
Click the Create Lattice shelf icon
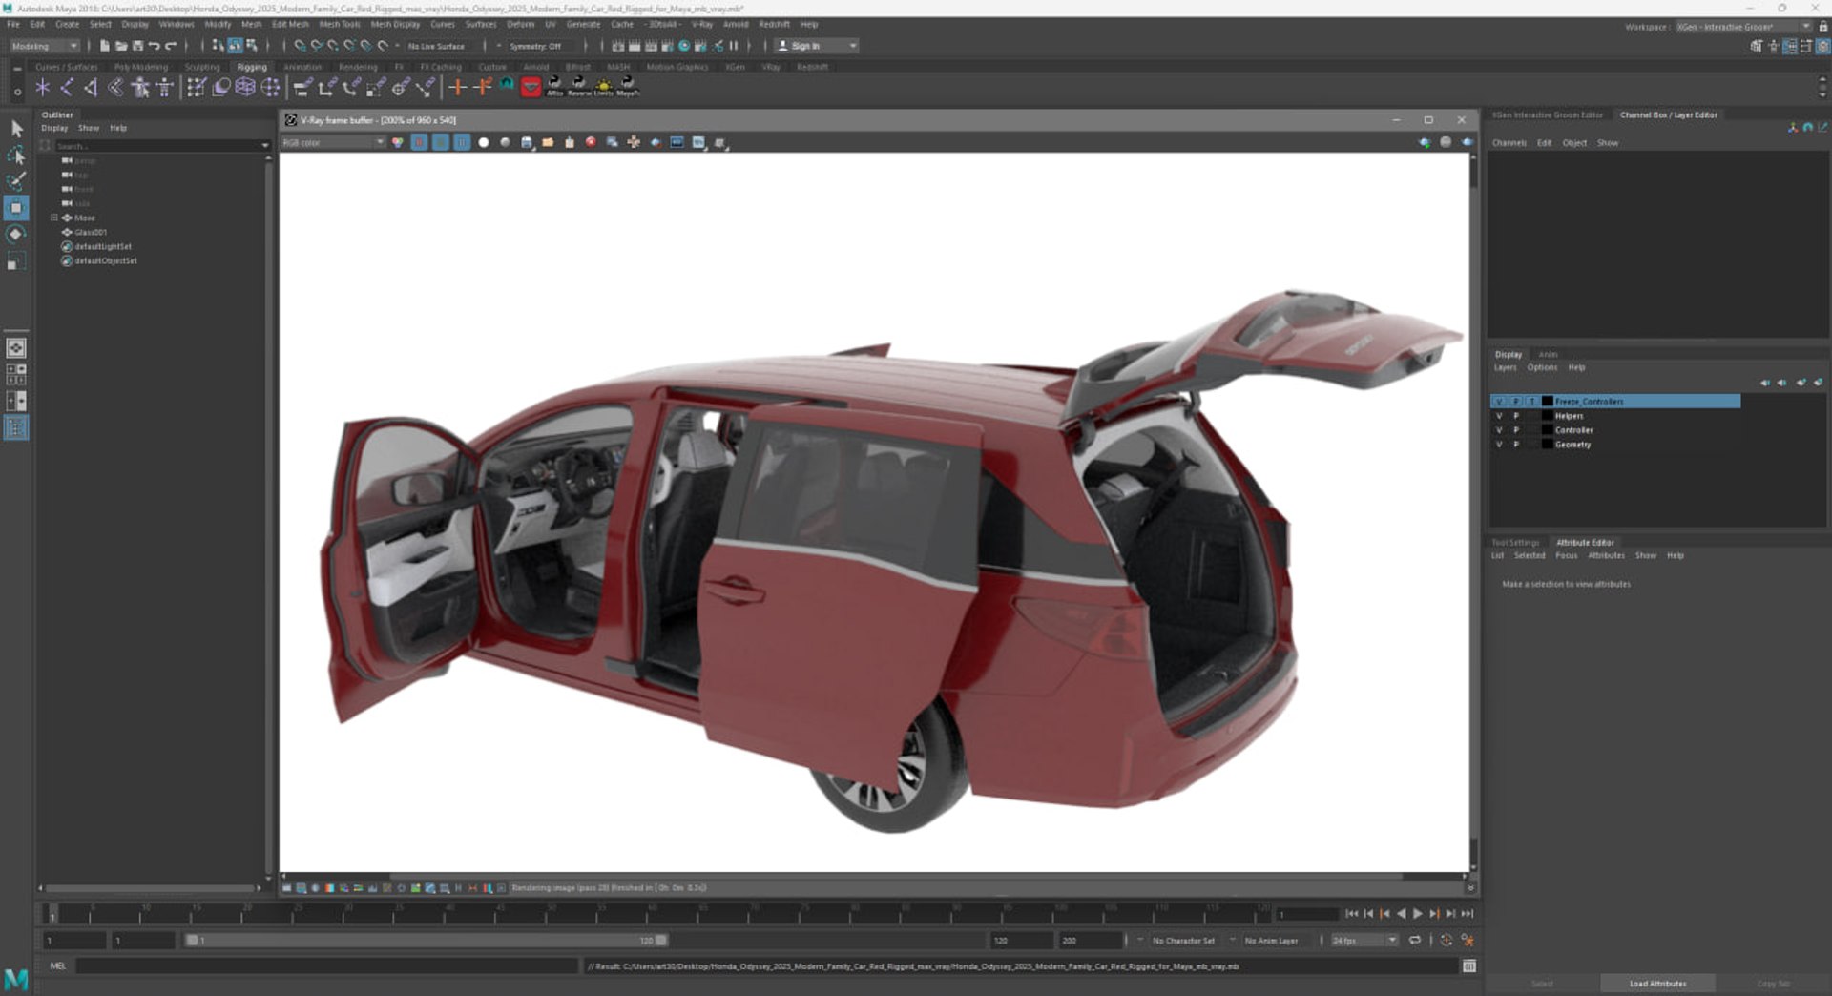coord(245,88)
